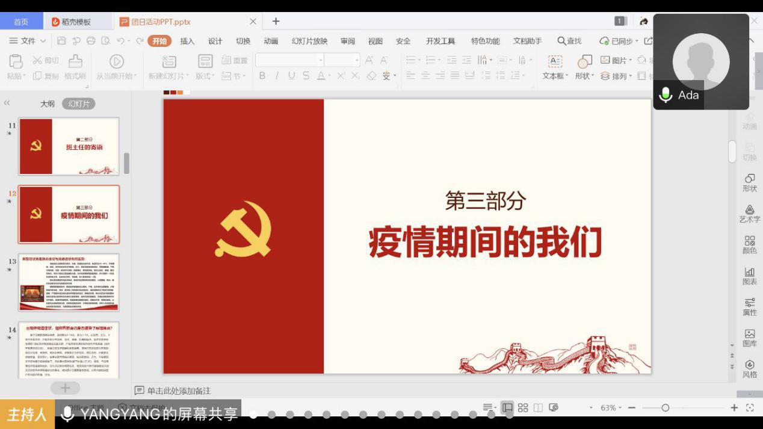
Task: Collapse the slide panel with double chevron
Action: pos(7,103)
